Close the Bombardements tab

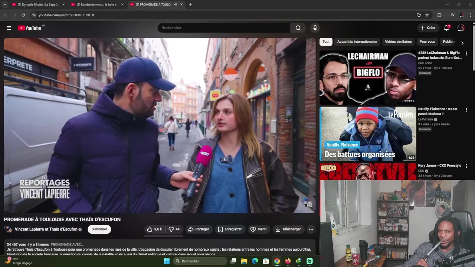coord(122,4)
